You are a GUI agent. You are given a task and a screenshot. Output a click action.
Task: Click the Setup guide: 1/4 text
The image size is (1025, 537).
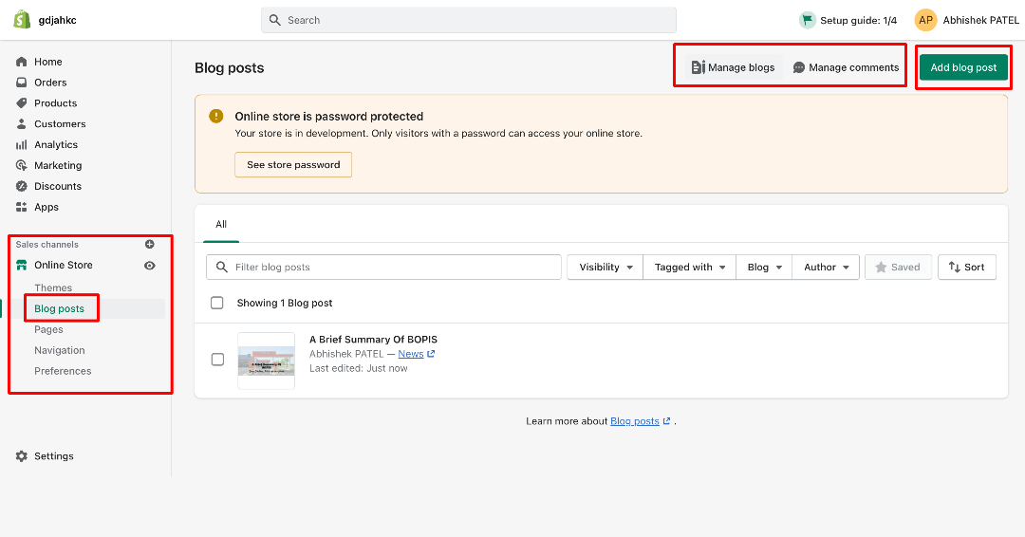click(858, 20)
